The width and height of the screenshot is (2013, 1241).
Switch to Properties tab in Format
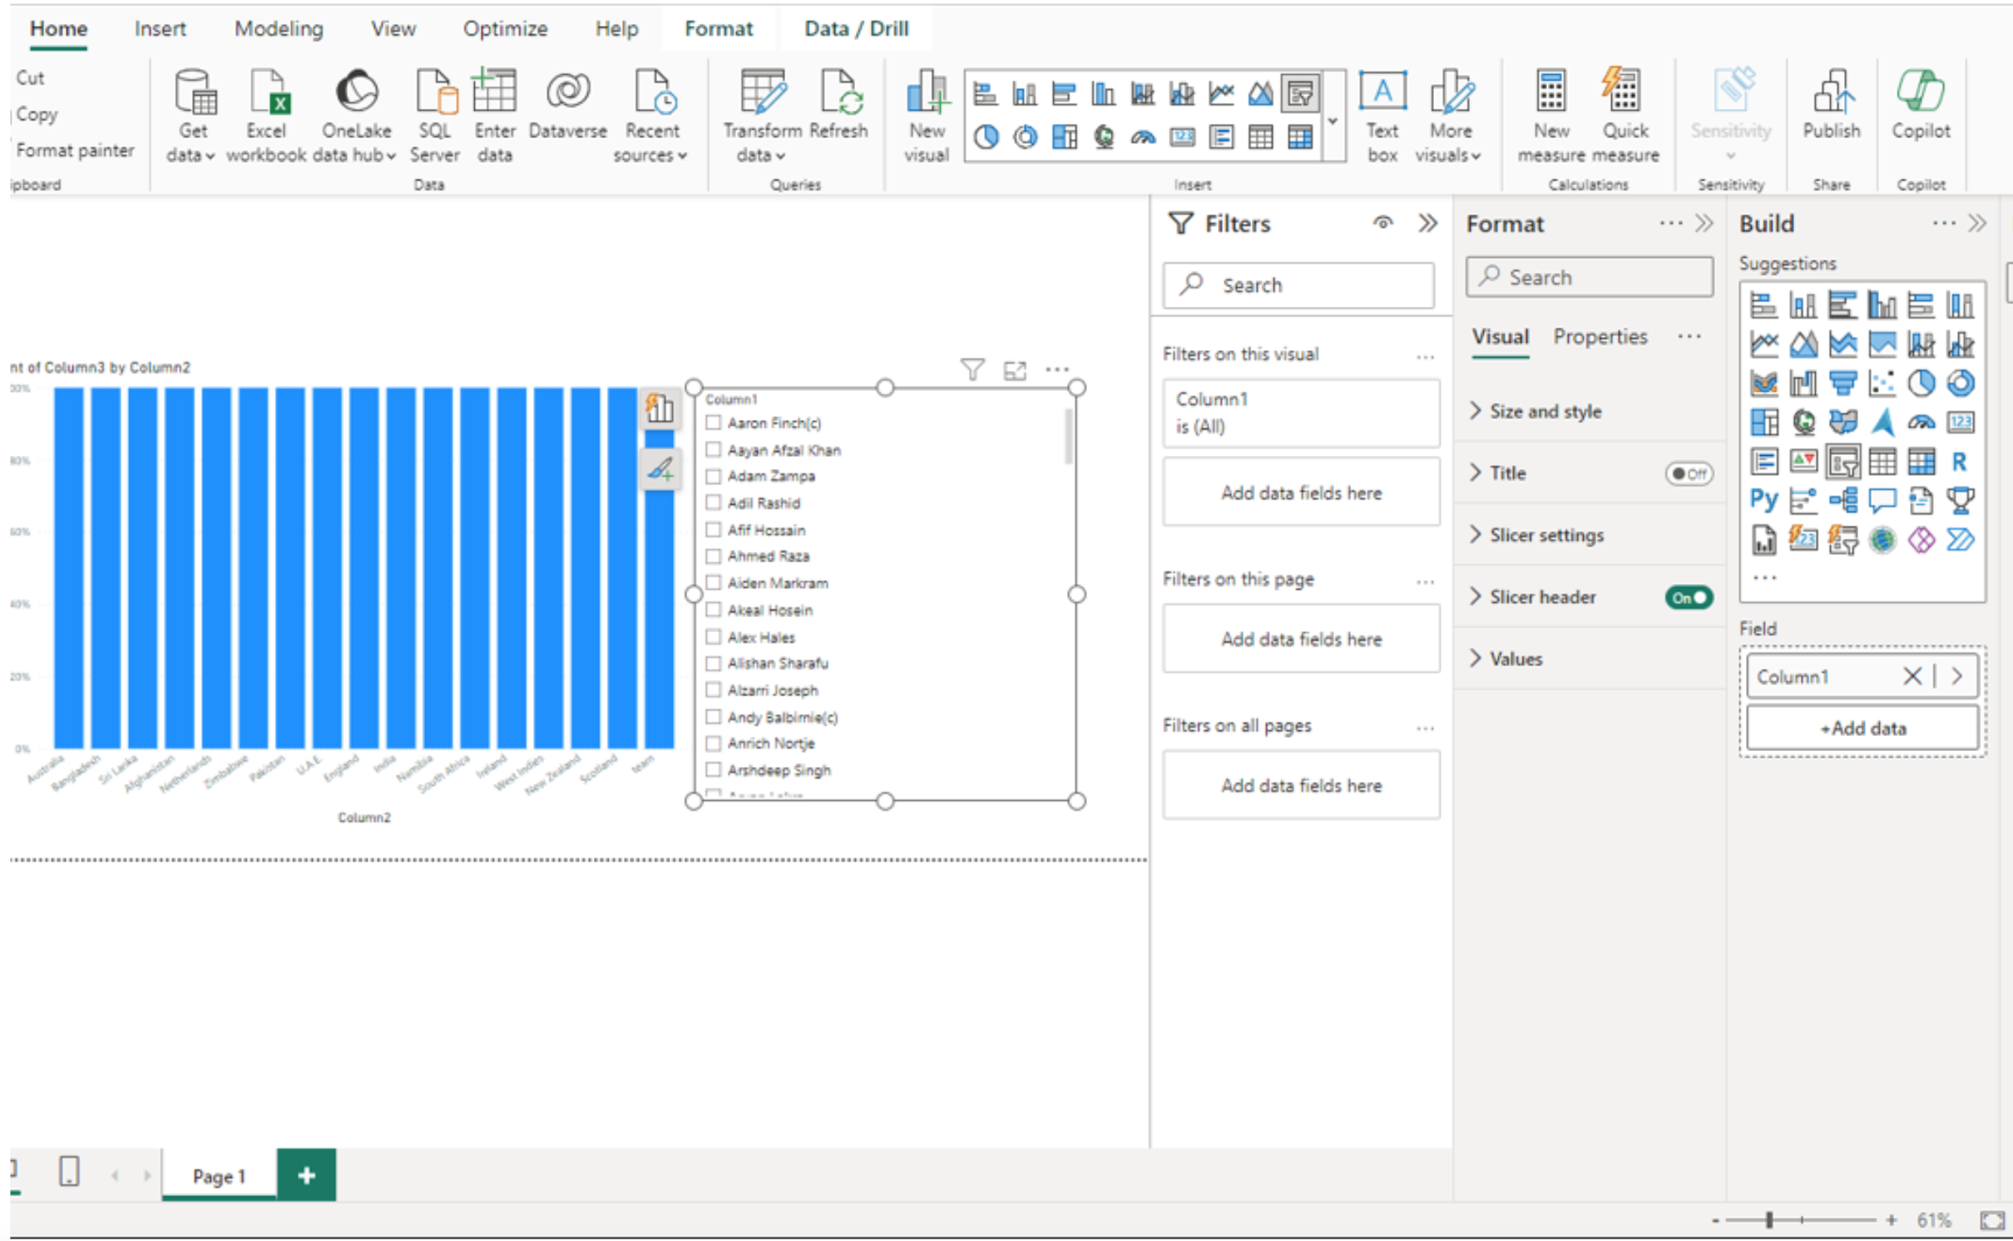click(x=1600, y=337)
